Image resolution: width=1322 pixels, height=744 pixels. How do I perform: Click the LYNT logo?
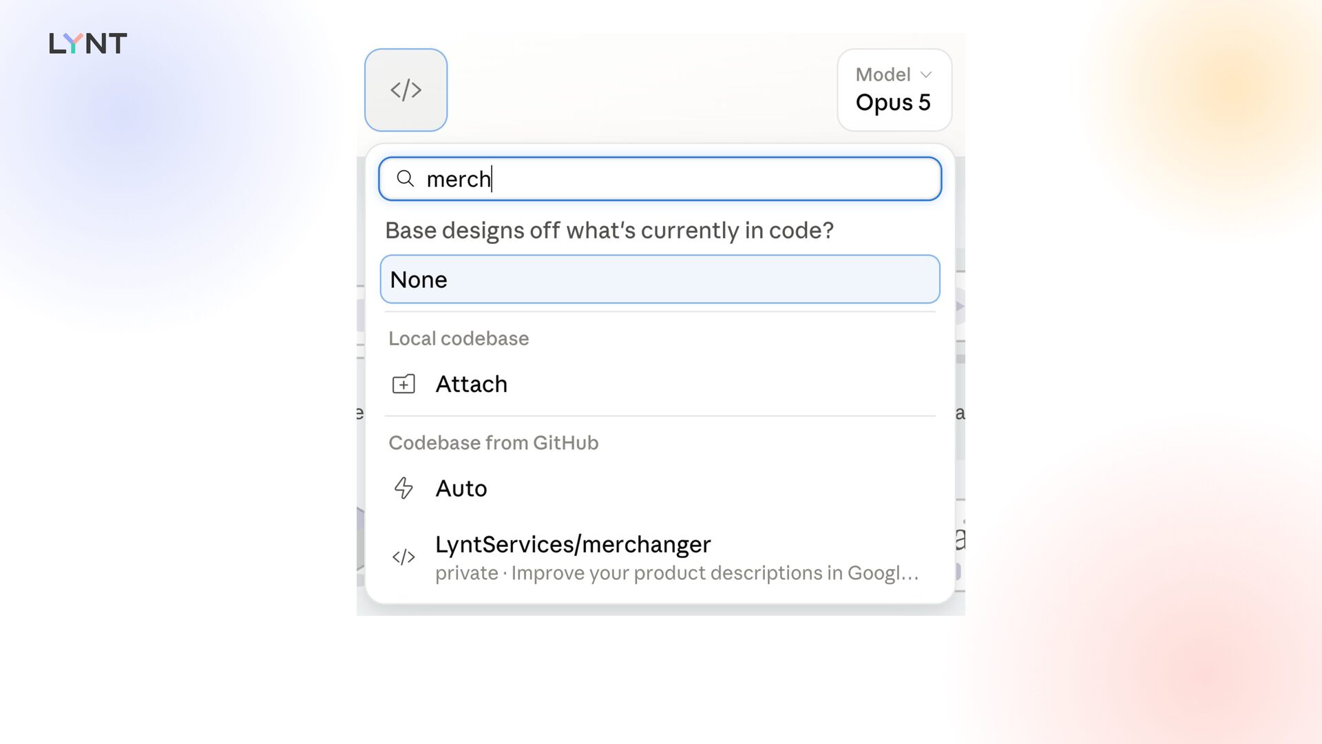click(88, 43)
